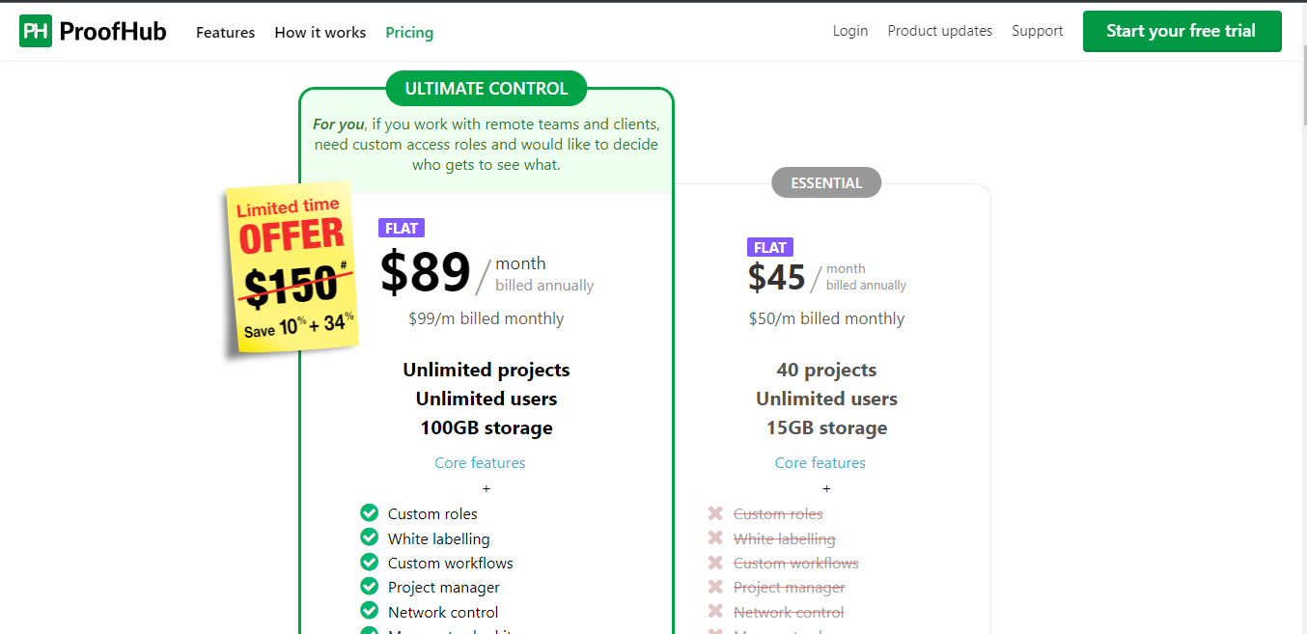Screen dimensions: 1307x634
Task: Click the Essential plan badge
Action: point(826,182)
